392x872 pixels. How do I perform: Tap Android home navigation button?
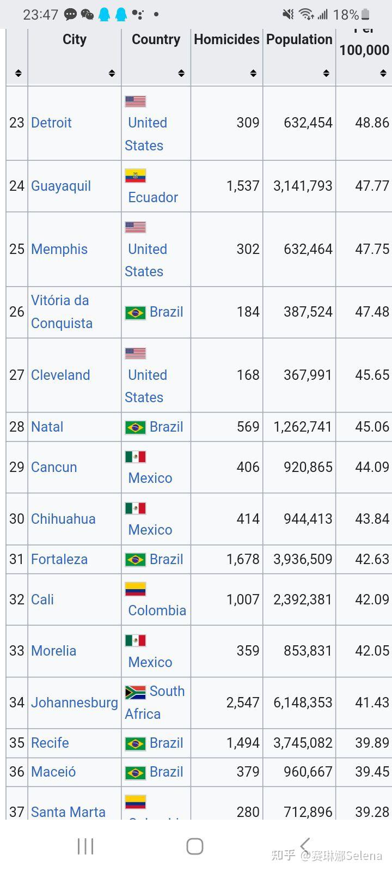[195, 846]
